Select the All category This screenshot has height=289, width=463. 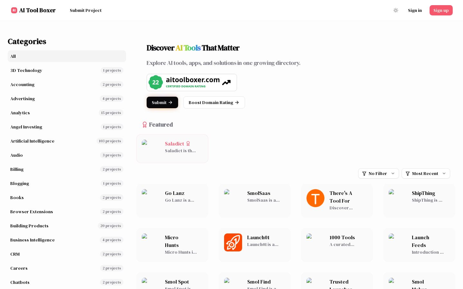(x=67, y=56)
